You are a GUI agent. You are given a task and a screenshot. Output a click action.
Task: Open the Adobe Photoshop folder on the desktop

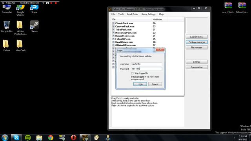[x=20, y=28]
